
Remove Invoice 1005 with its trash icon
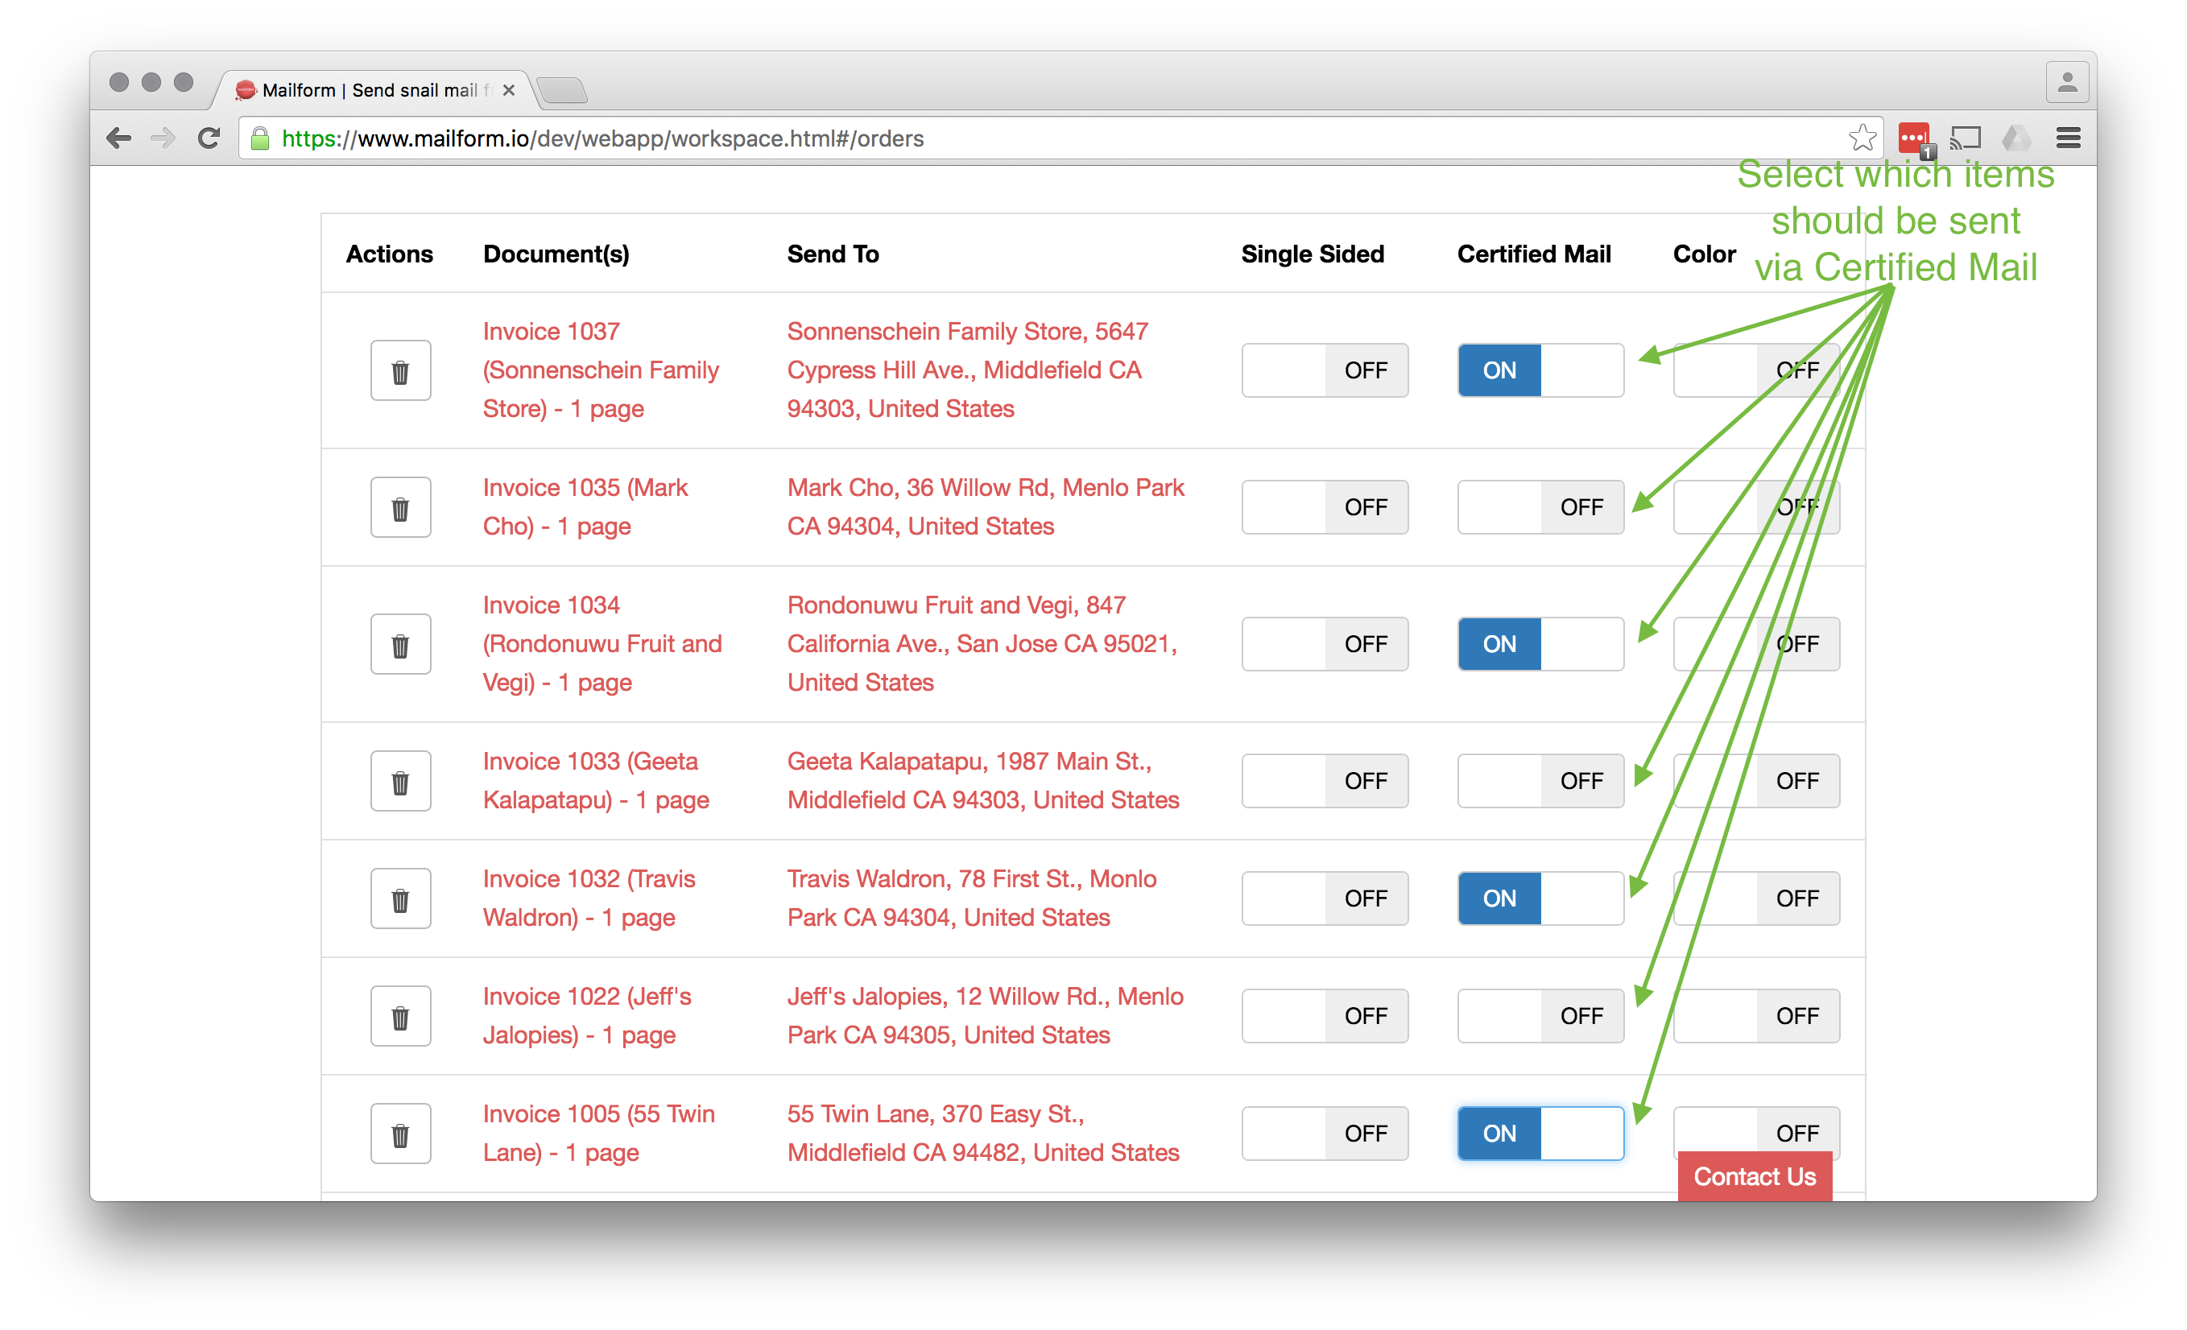[x=400, y=1133]
